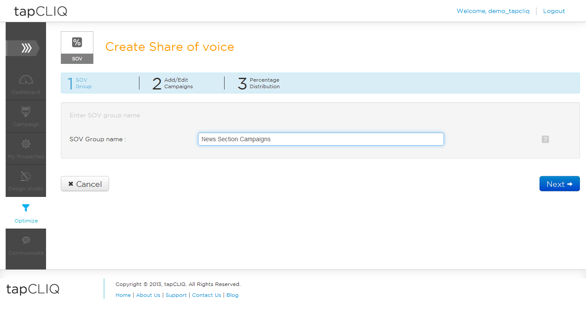The width and height of the screenshot is (586, 309).
Task: Go to step 1 SOV Group
Action: (x=80, y=83)
